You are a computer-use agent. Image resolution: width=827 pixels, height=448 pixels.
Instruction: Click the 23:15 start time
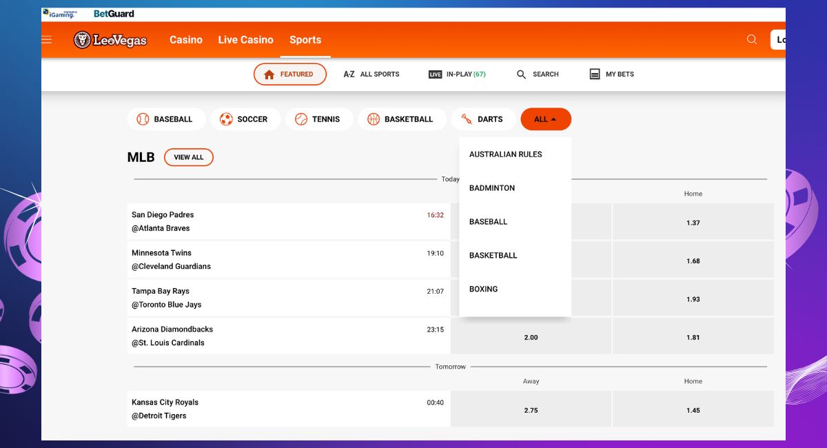coord(436,329)
